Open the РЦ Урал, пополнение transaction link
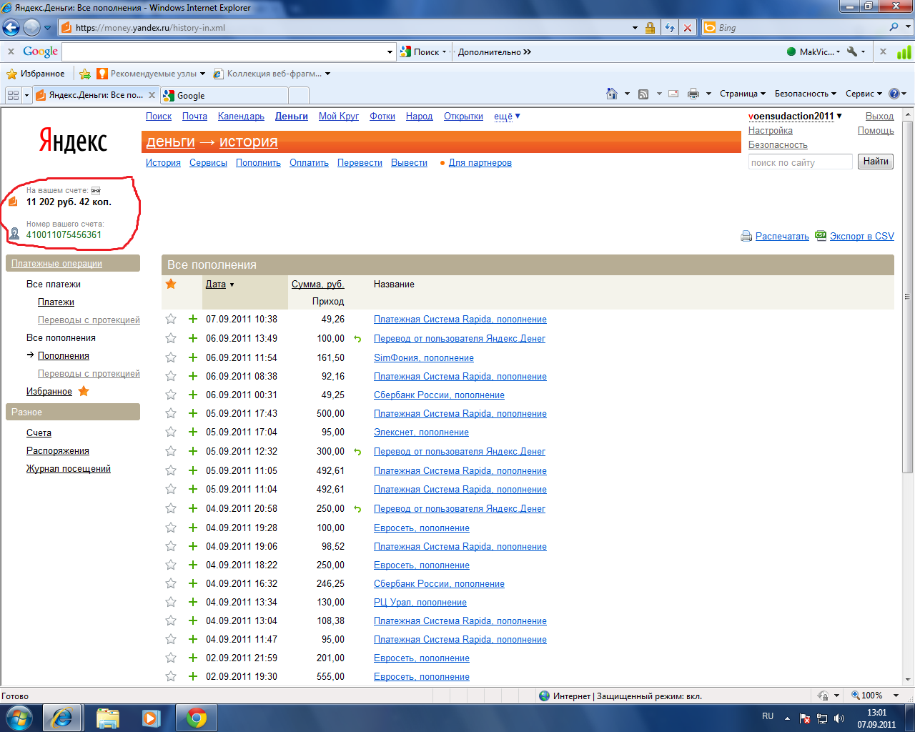Screen dimensions: 915x732 click(420, 603)
